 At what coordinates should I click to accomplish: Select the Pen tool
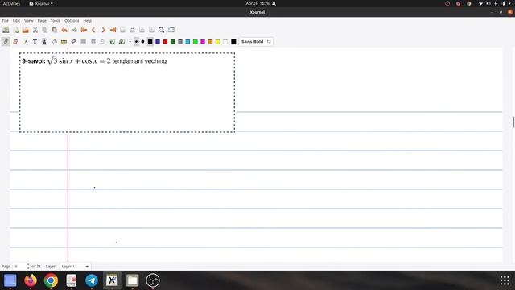tap(6, 42)
